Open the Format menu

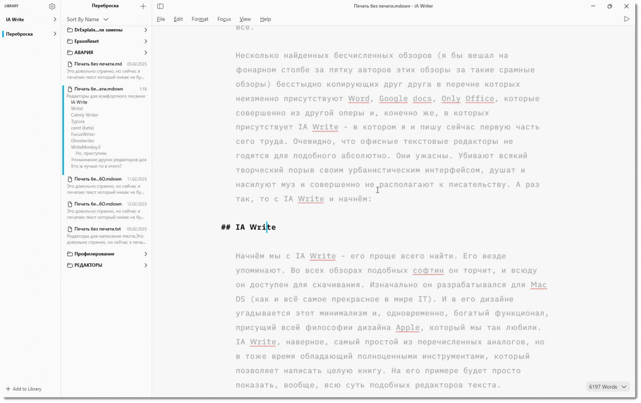pos(200,19)
